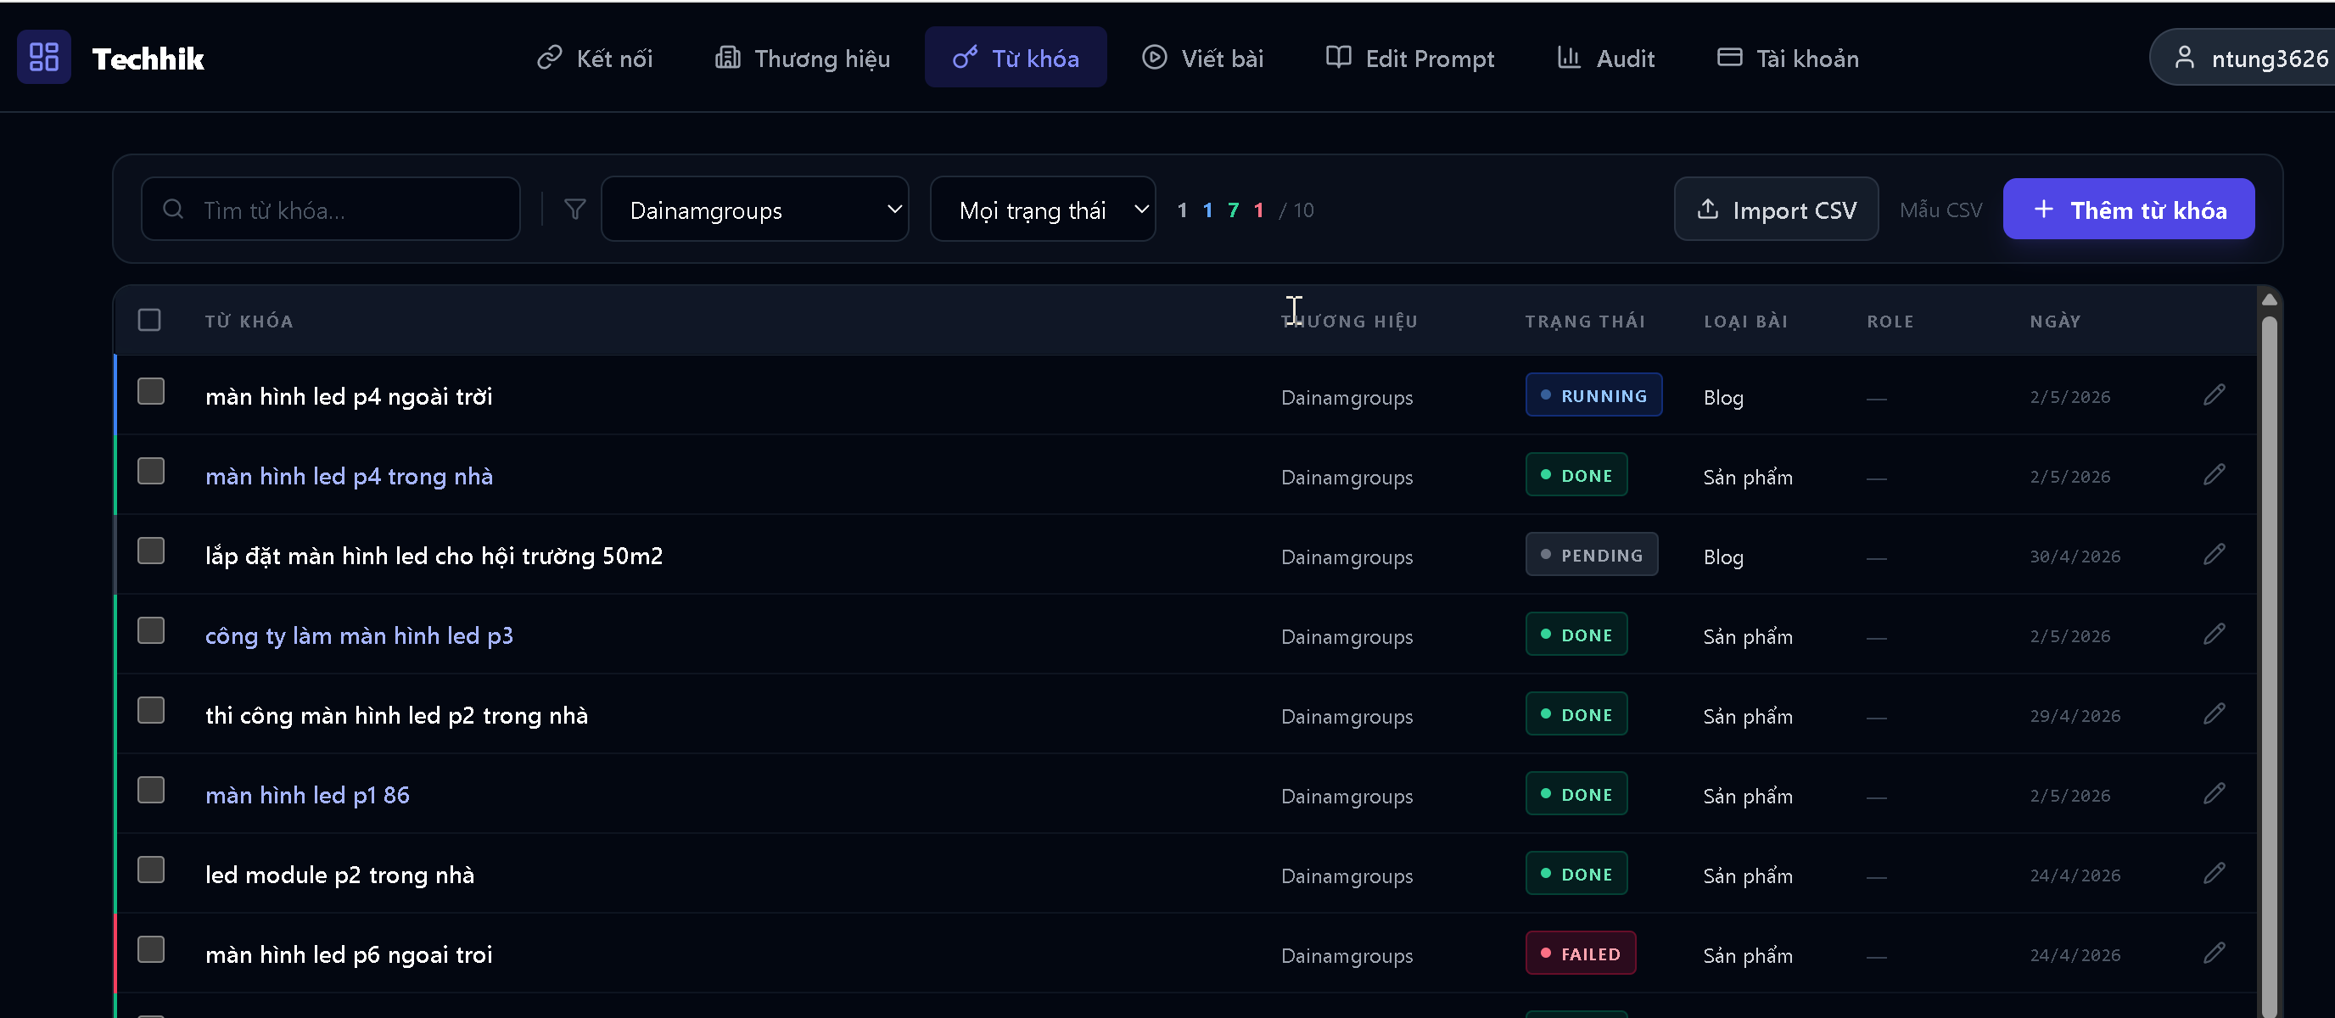Tick checkbox for "màn hình led p1 86"
The width and height of the screenshot is (2335, 1018).
(150, 791)
